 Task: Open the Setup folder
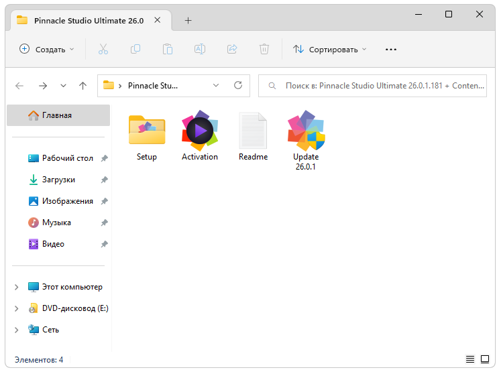point(147,137)
